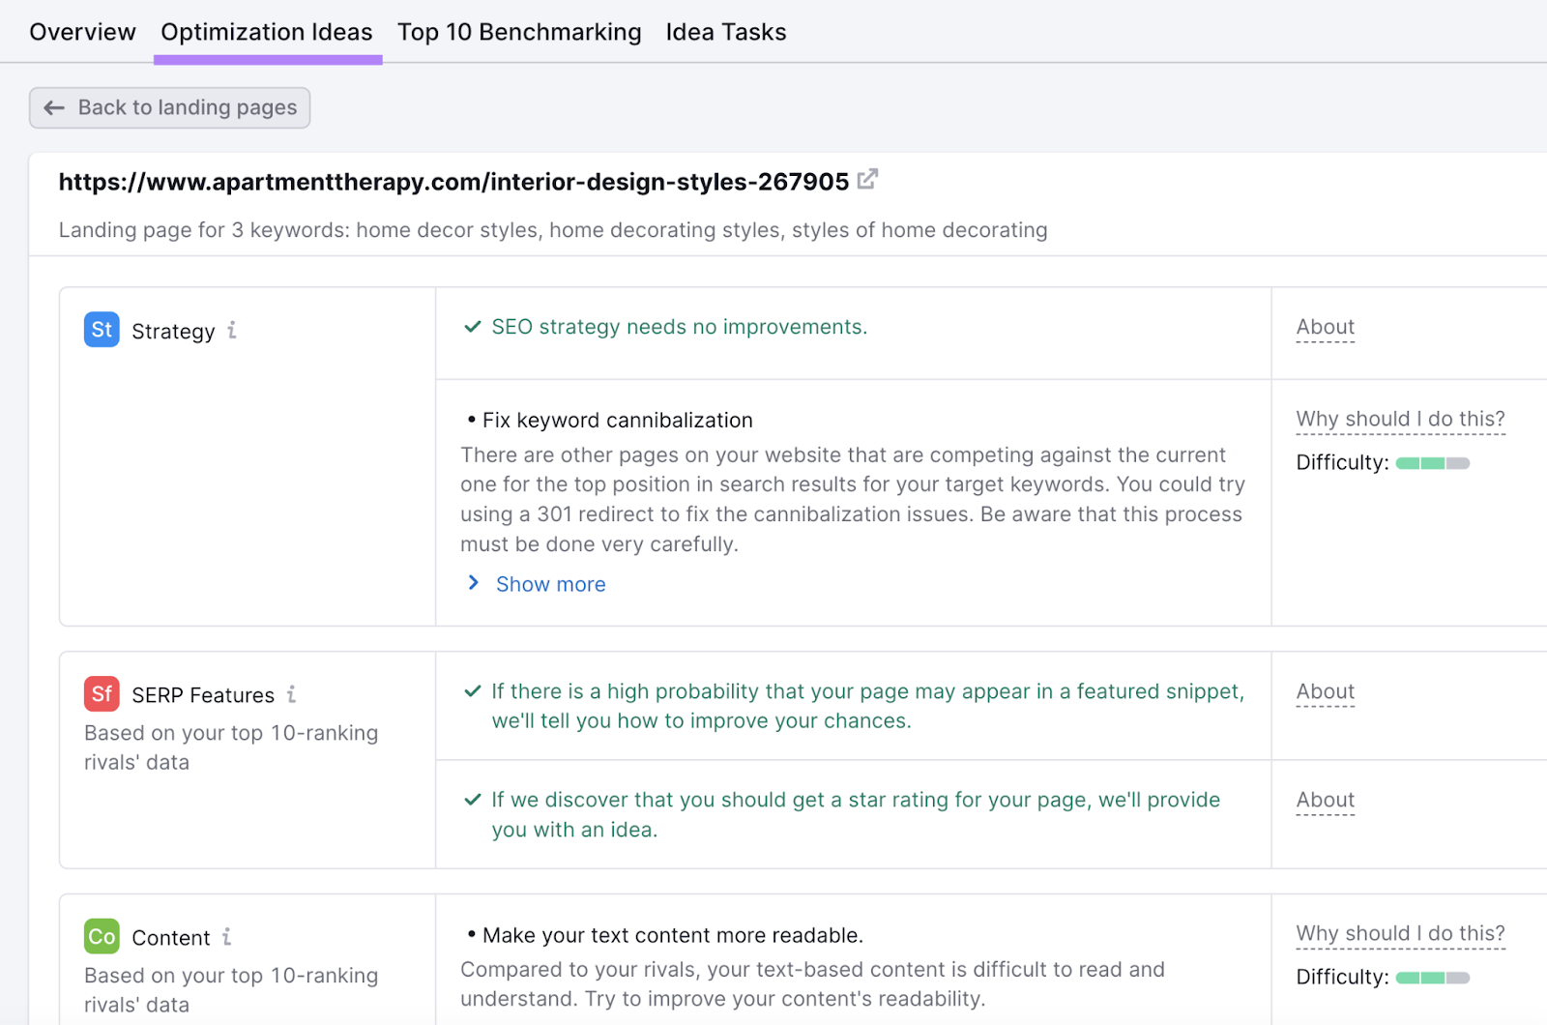Open "Why should I do this?" for readability idea

1400,932
